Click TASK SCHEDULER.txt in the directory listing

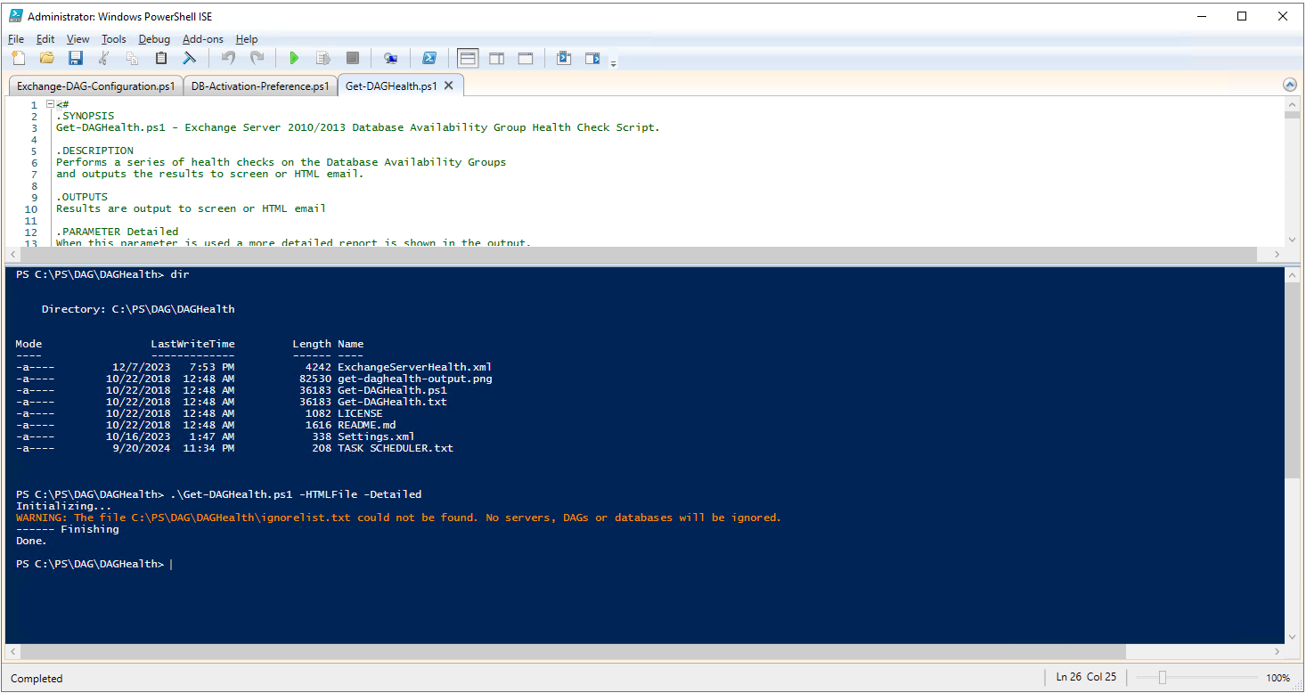click(x=396, y=448)
